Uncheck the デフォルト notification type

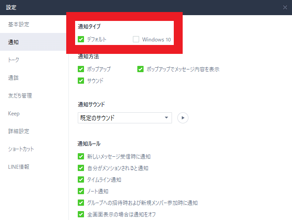click(x=81, y=39)
